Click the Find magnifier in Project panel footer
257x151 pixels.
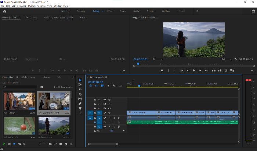tap(55, 144)
